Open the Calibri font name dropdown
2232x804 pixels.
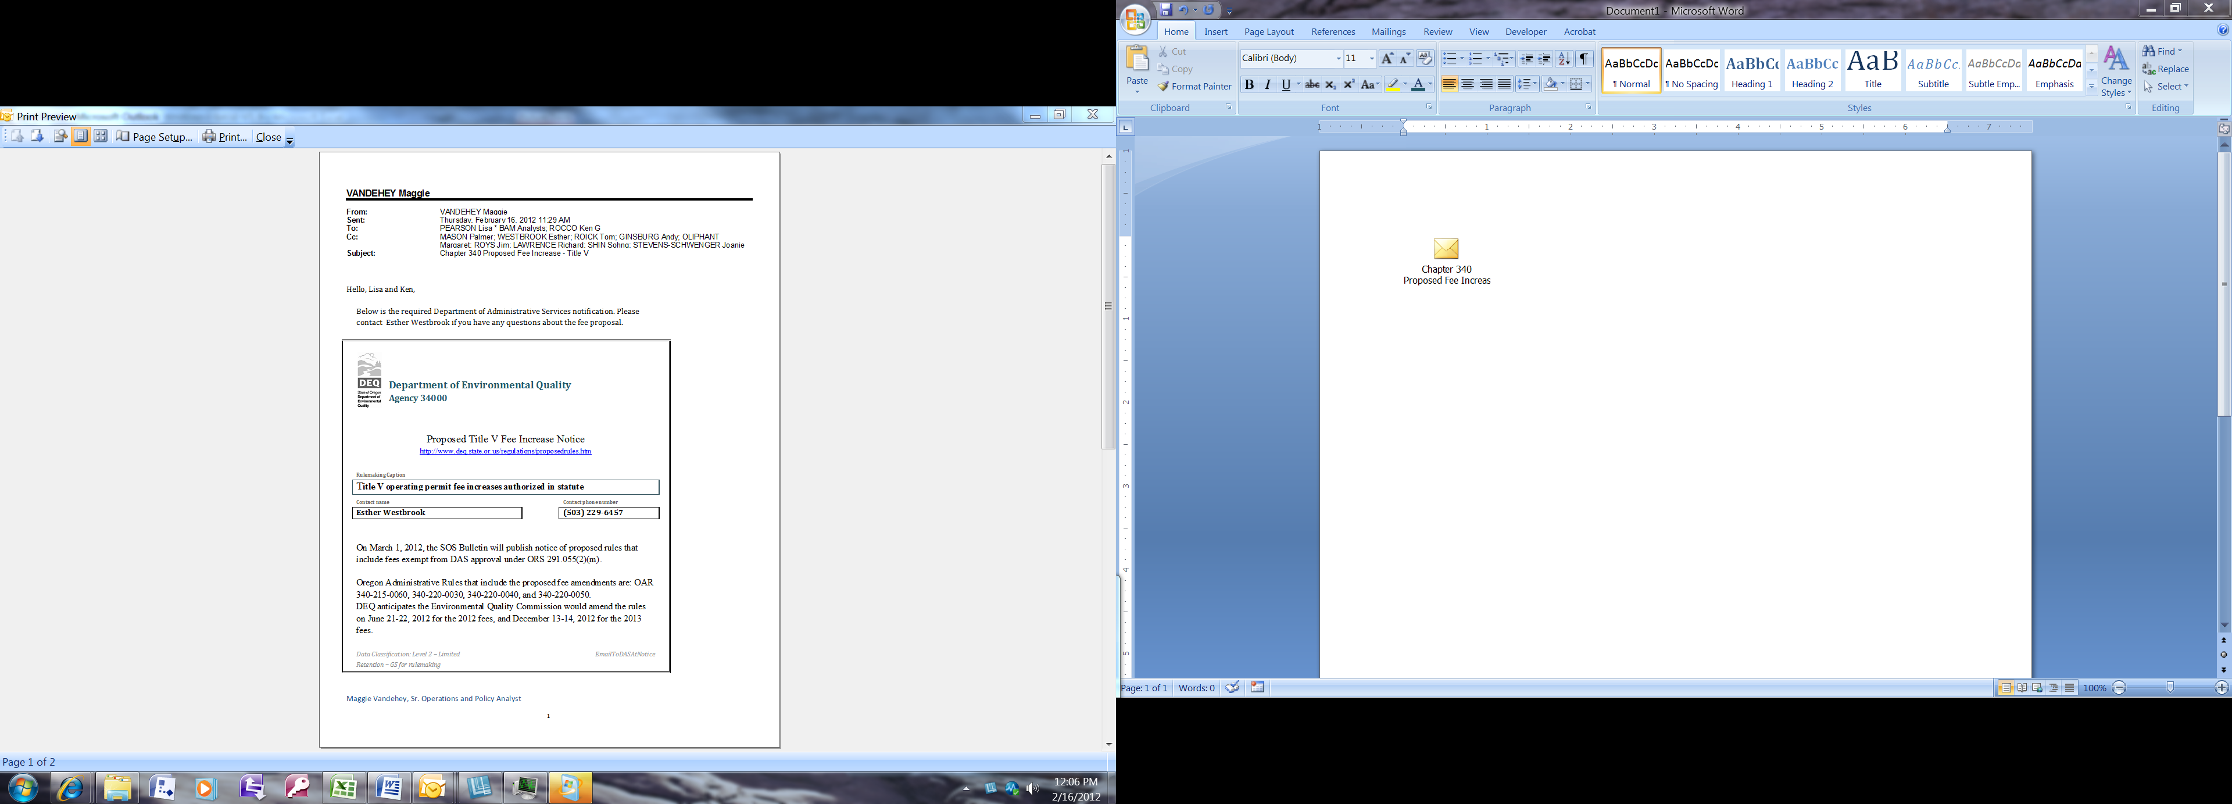tap(1338, 59)
